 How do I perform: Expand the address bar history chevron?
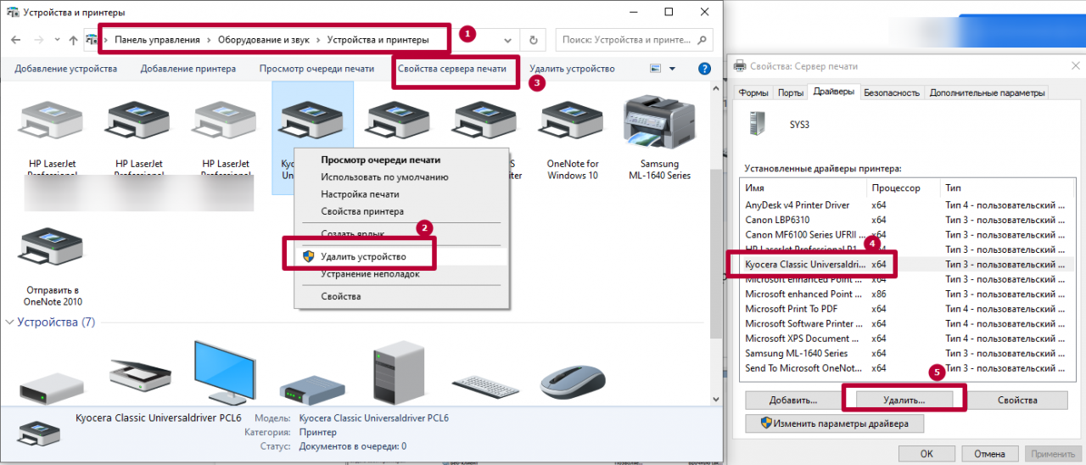coord(507,40)
